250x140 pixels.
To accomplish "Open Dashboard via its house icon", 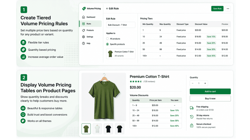I will [x=84, y=17].
